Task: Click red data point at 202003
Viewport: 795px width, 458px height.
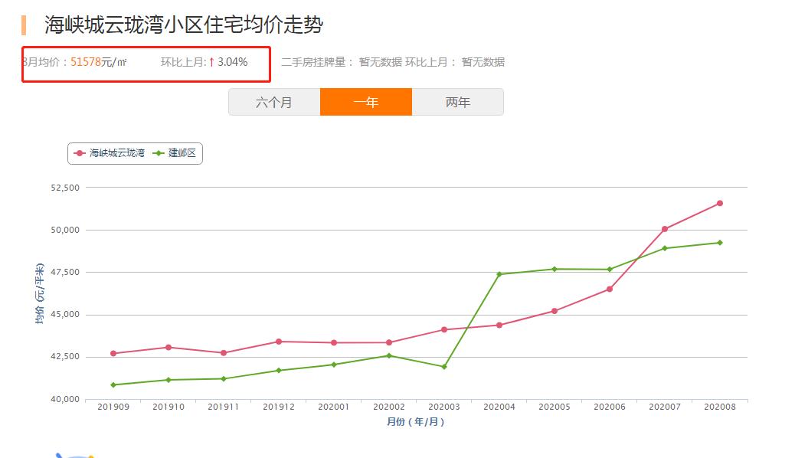Action: 444,329
